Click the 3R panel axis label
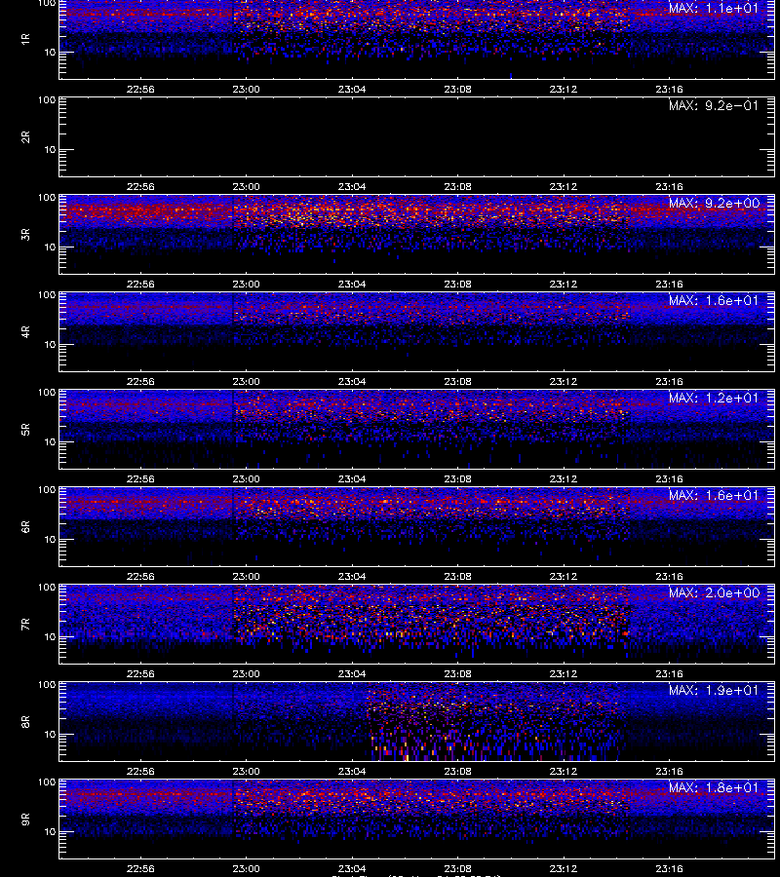 (x=25, y=234)
